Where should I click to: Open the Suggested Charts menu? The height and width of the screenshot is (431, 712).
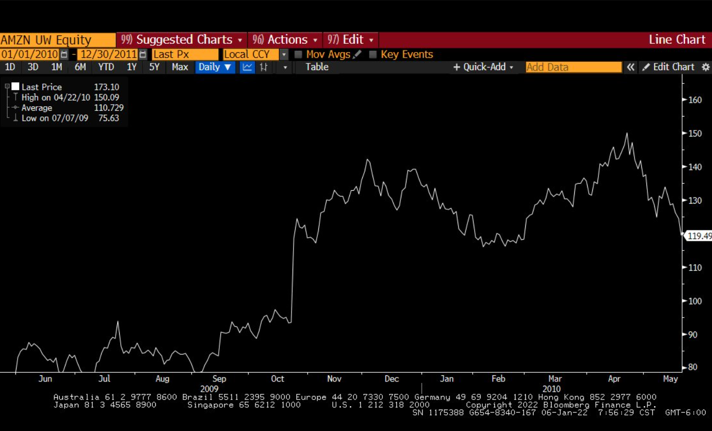182,40
